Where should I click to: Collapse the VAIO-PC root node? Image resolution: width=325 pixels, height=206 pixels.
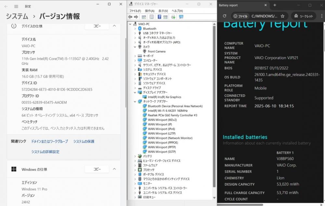point(130,24)
